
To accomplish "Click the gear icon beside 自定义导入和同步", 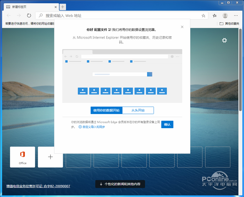I will pyautogui.click(x=80, y=127).
